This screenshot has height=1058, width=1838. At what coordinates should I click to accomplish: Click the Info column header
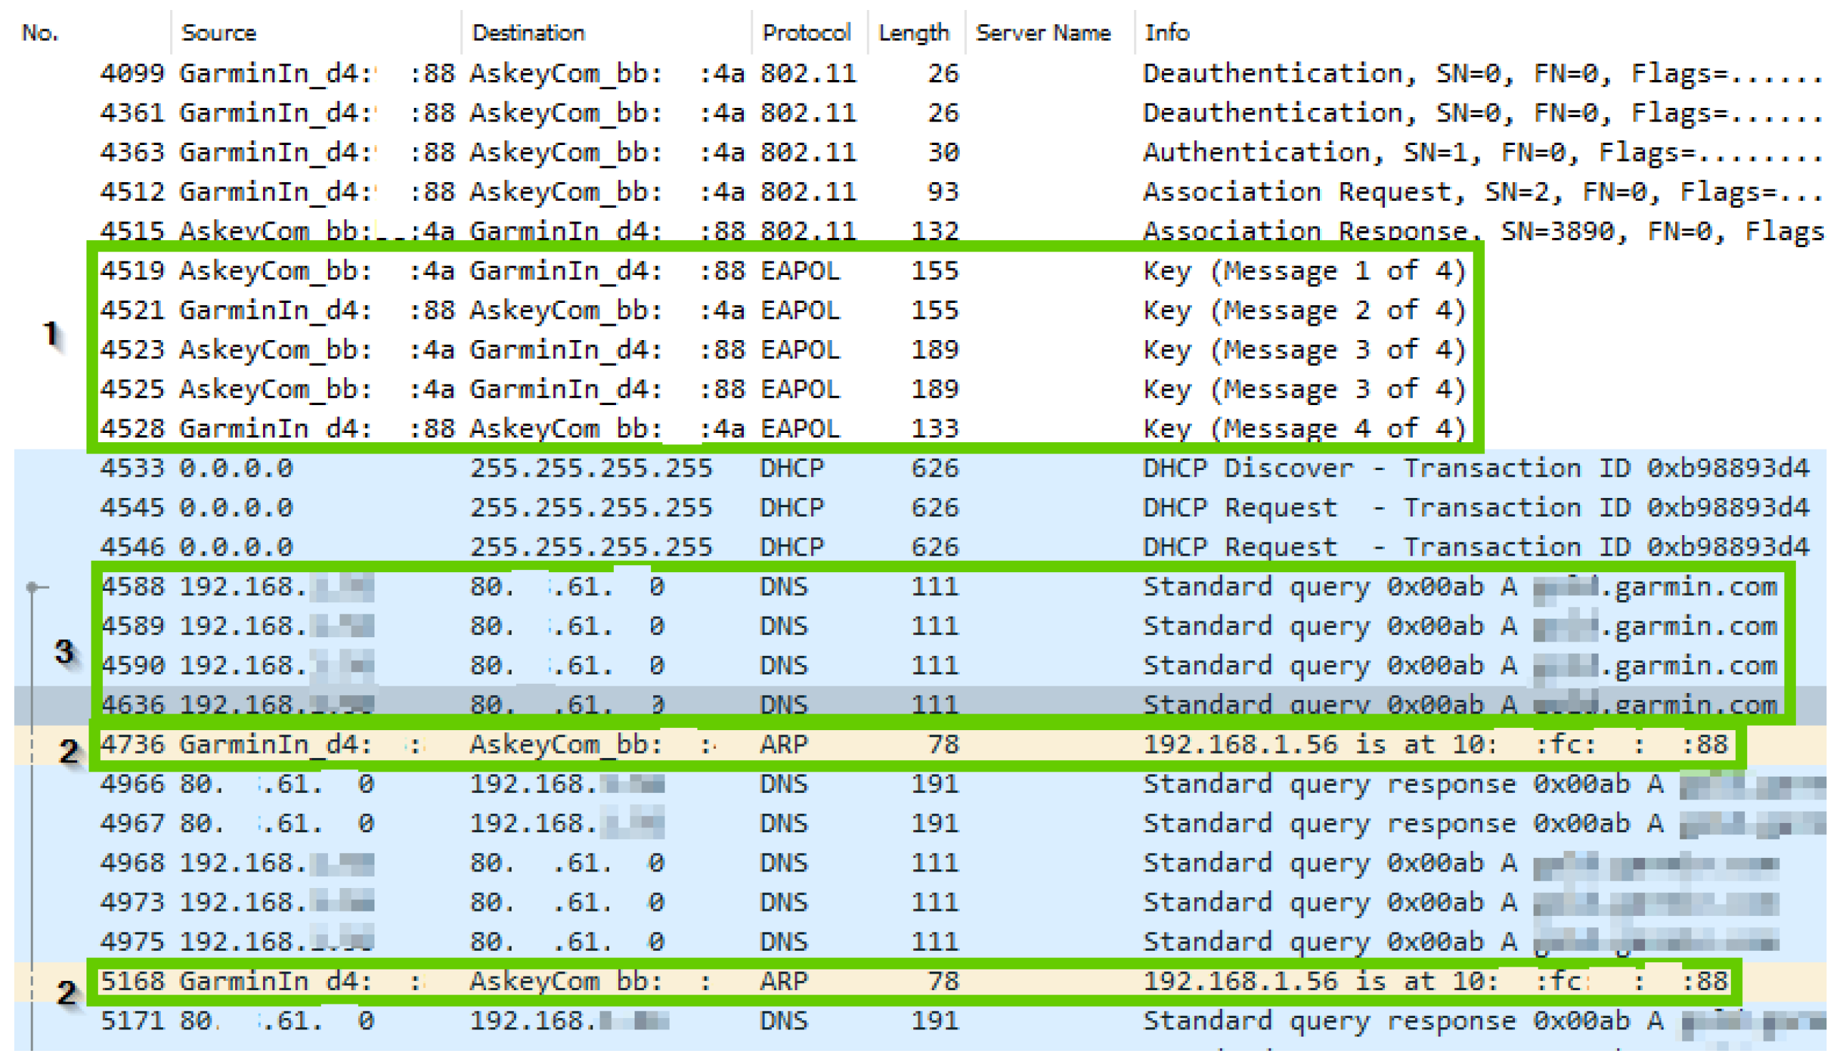coord(1166,33)
